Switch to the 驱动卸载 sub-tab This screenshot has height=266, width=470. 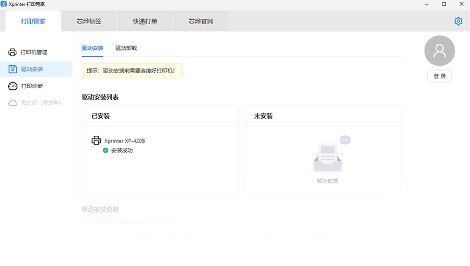[x=126, y=48]
